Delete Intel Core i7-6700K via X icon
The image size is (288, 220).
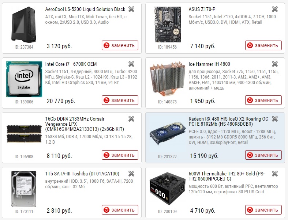point(131,64)
